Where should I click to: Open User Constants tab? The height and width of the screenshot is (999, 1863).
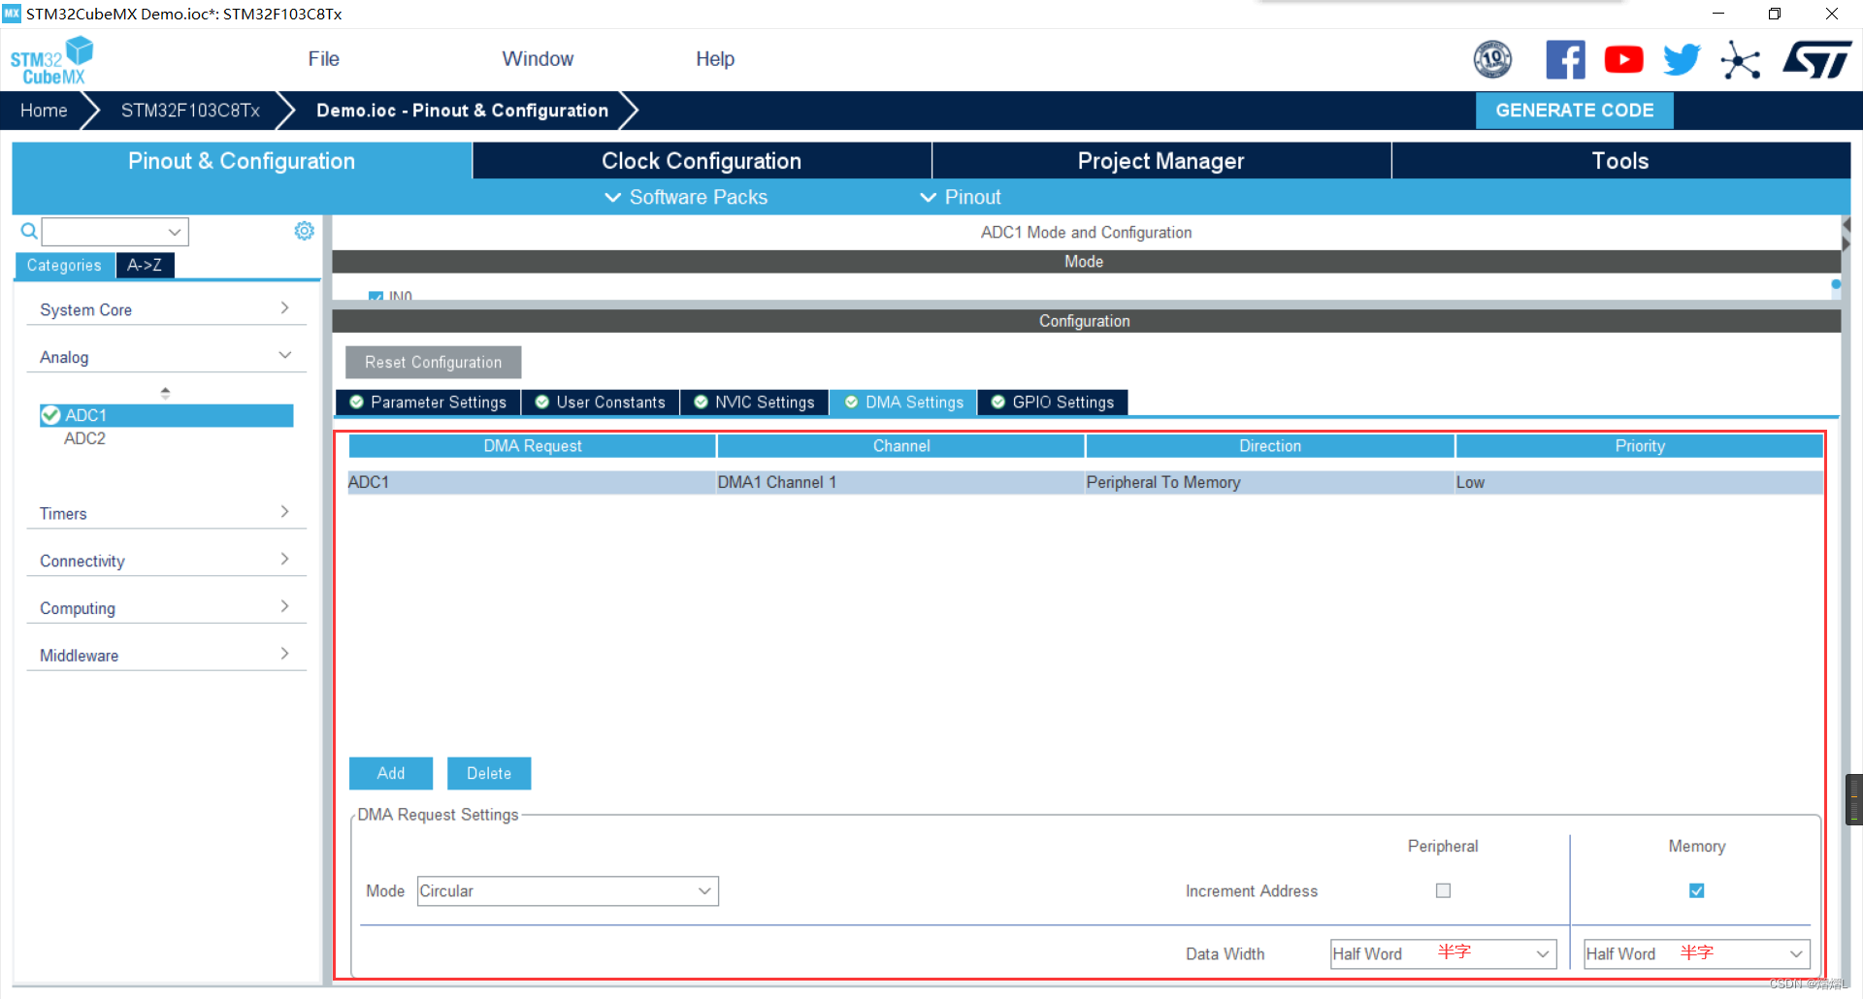point(601,403)
